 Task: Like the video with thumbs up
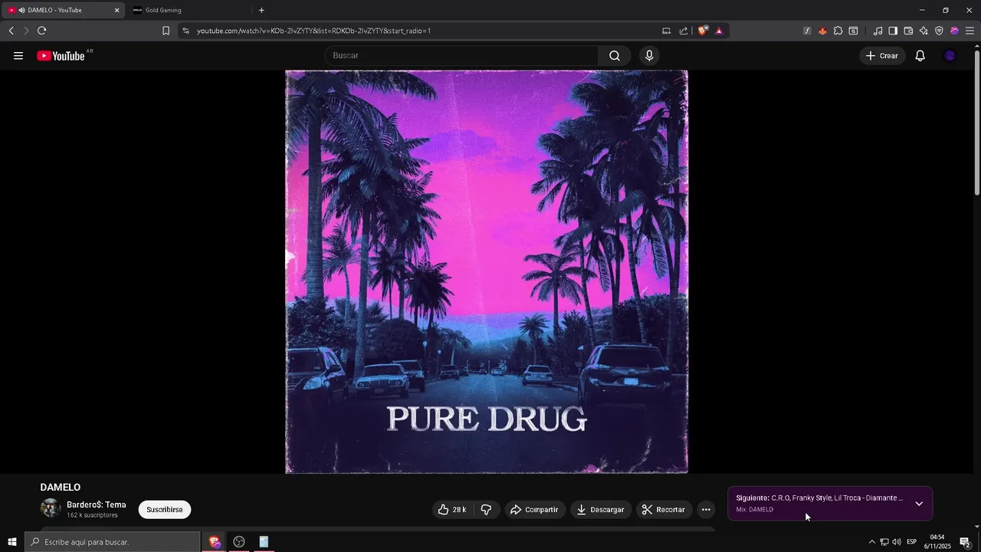click(x=452, y=510)
